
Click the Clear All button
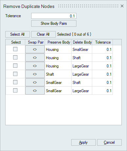click(43, 34)
